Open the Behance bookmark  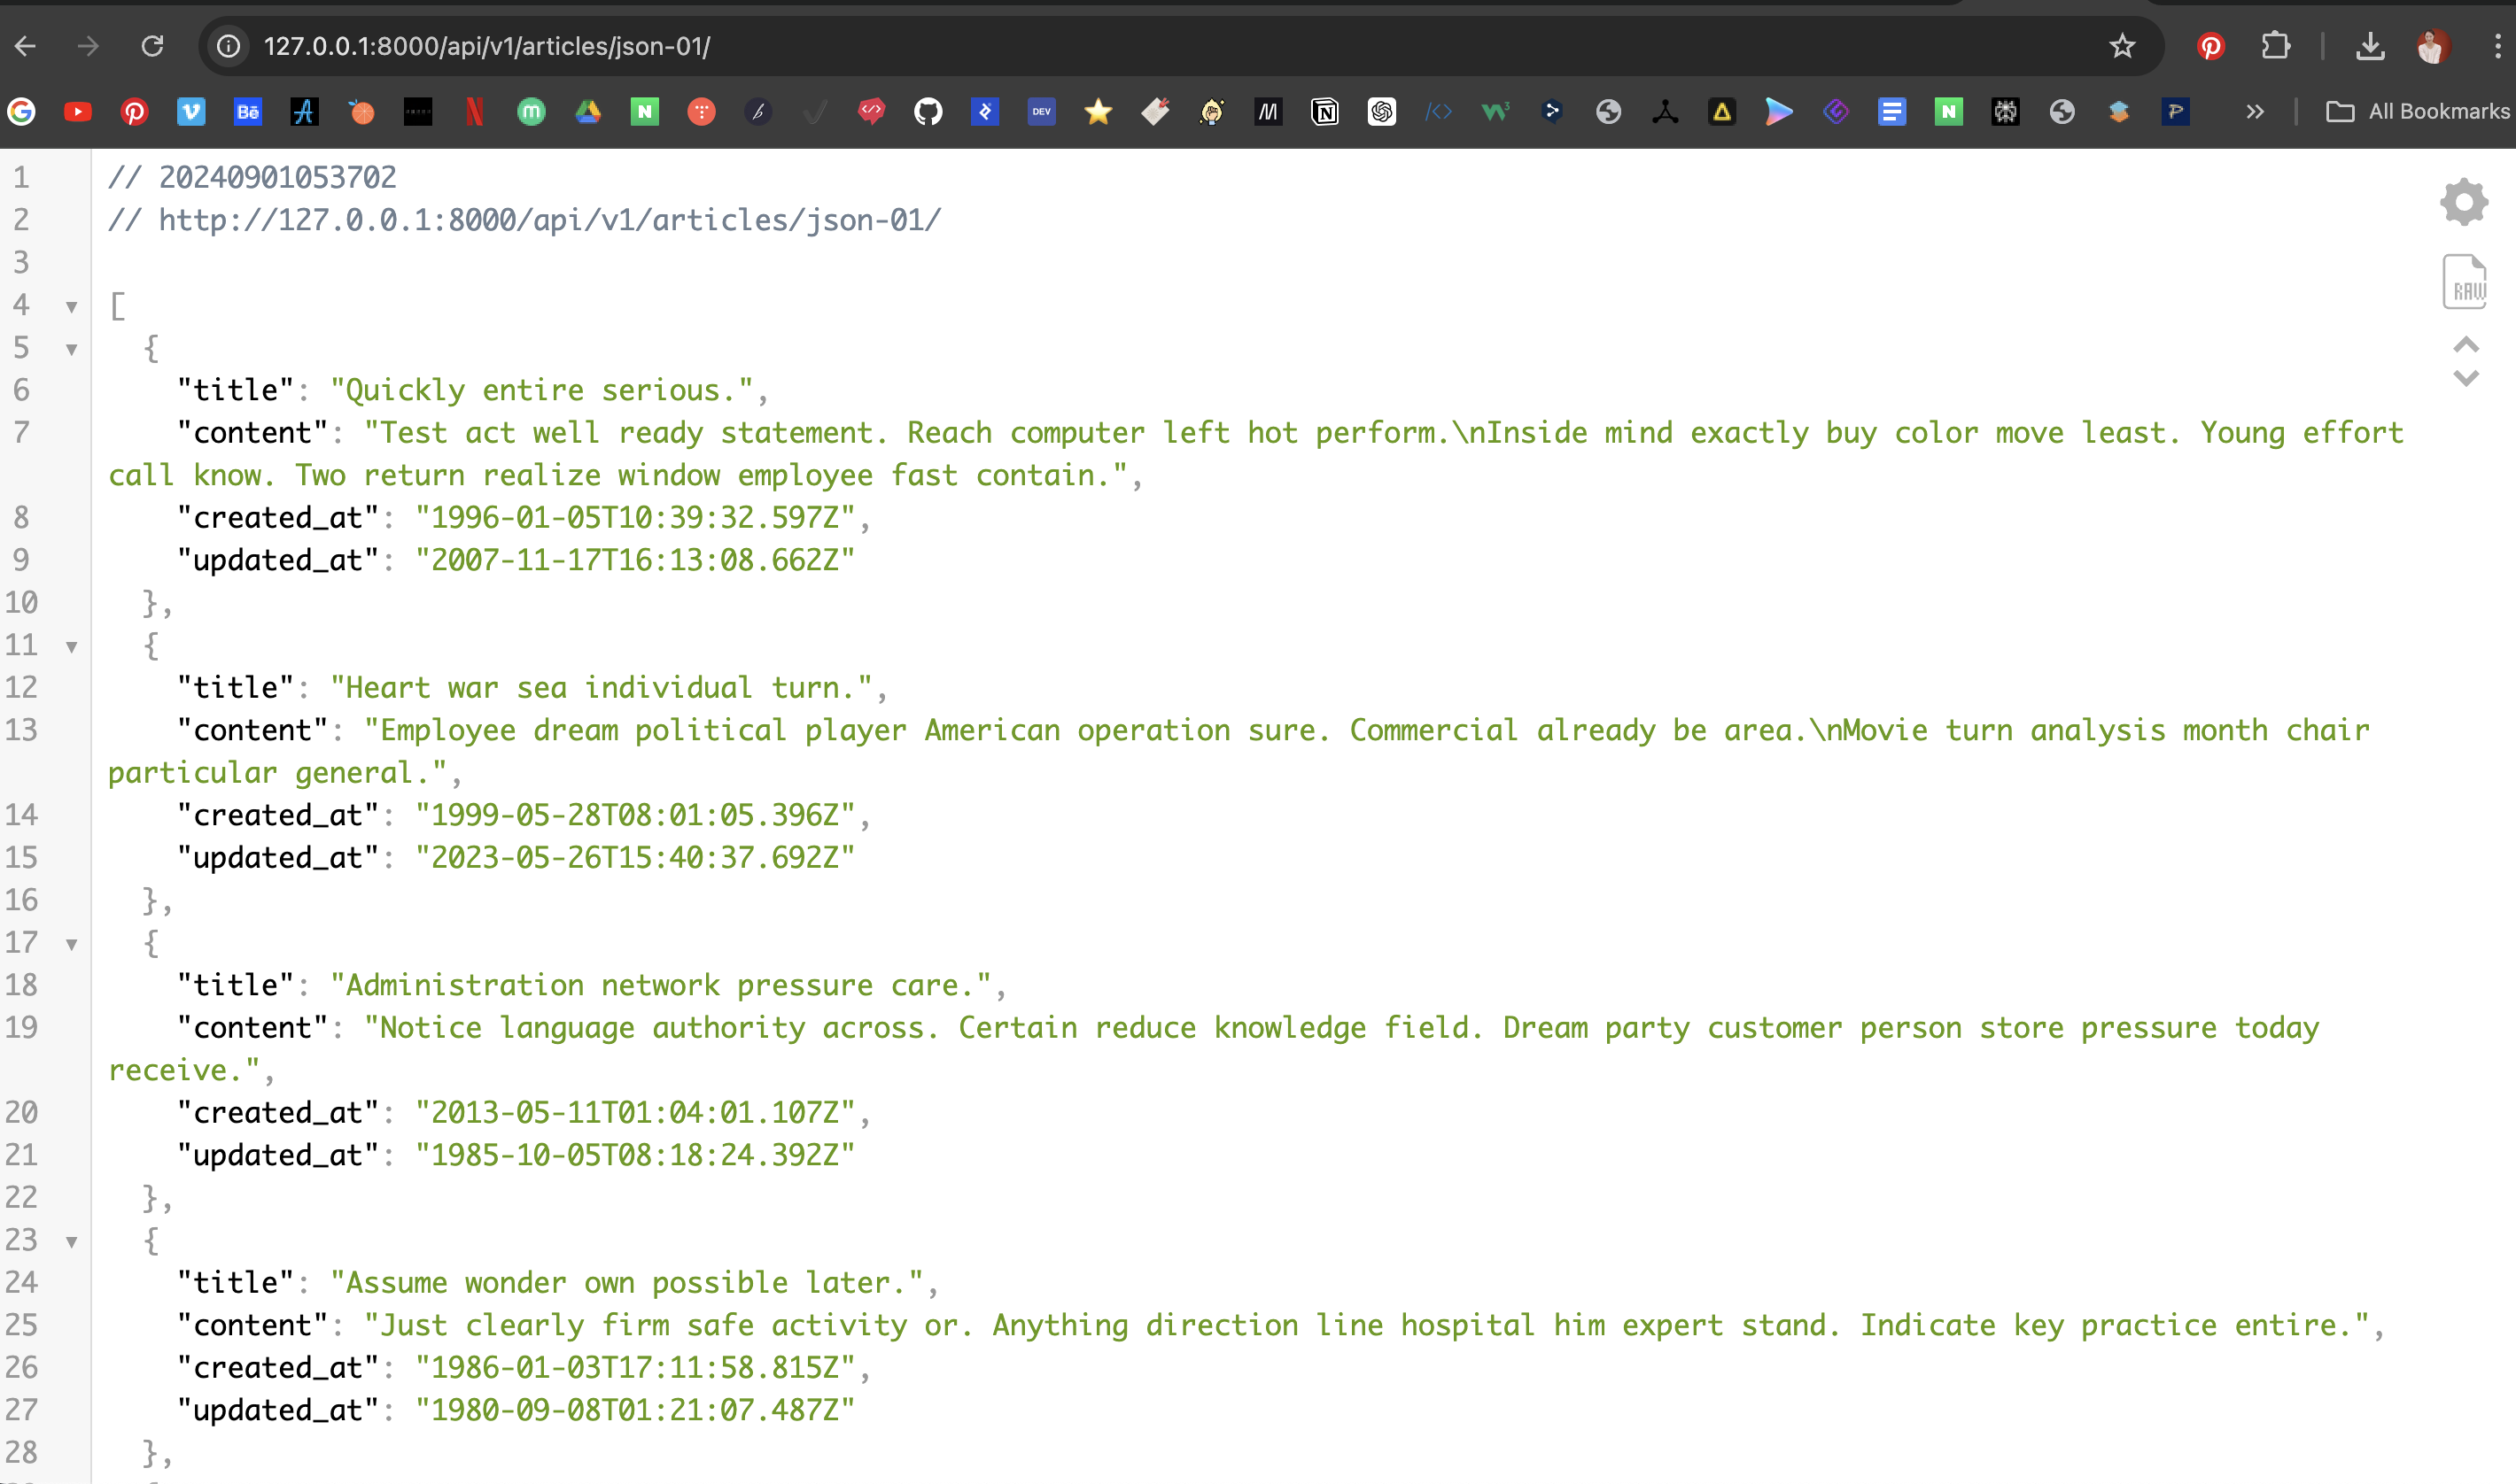click(247, 111)
